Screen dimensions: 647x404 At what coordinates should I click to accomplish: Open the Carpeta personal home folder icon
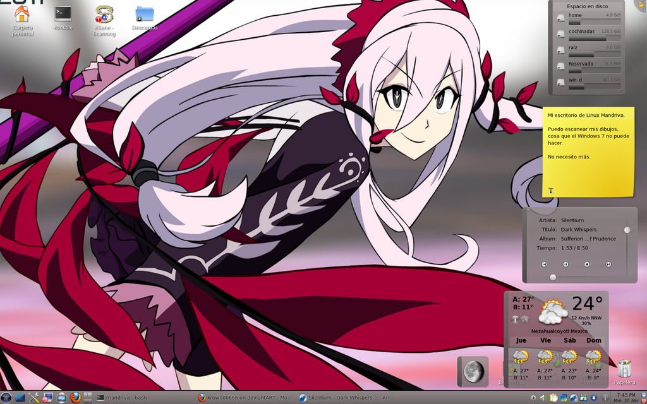[22, 21]
